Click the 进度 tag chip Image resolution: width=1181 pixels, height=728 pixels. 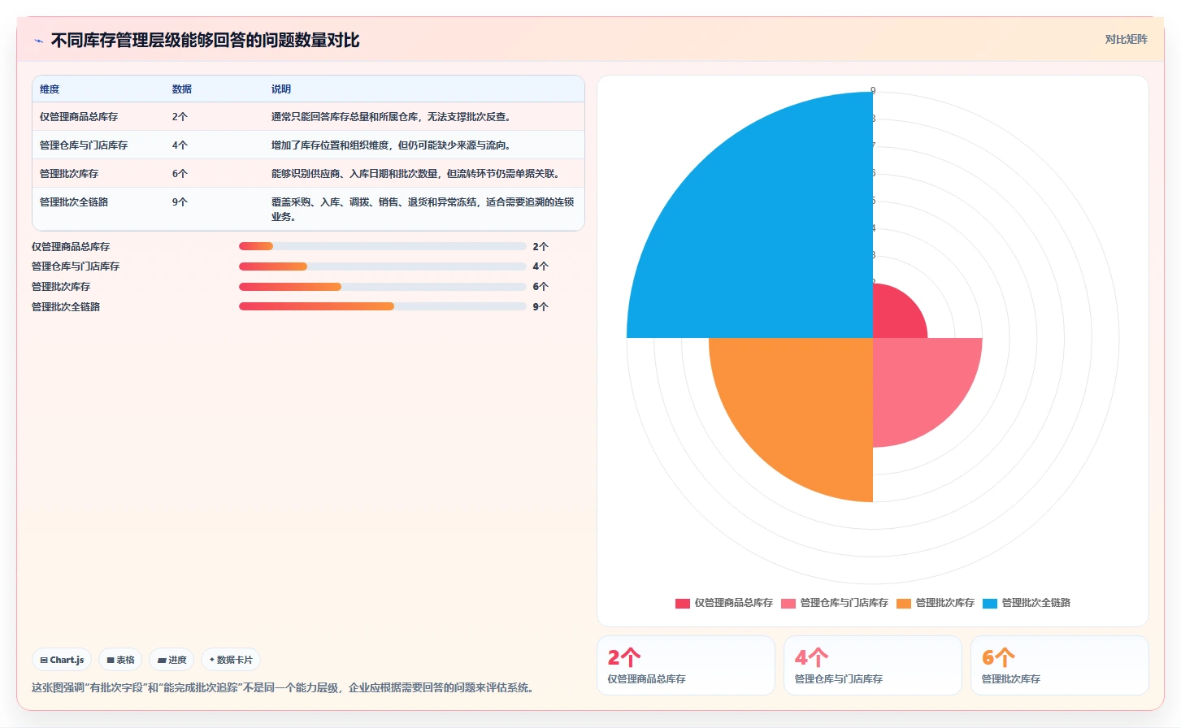172,660
